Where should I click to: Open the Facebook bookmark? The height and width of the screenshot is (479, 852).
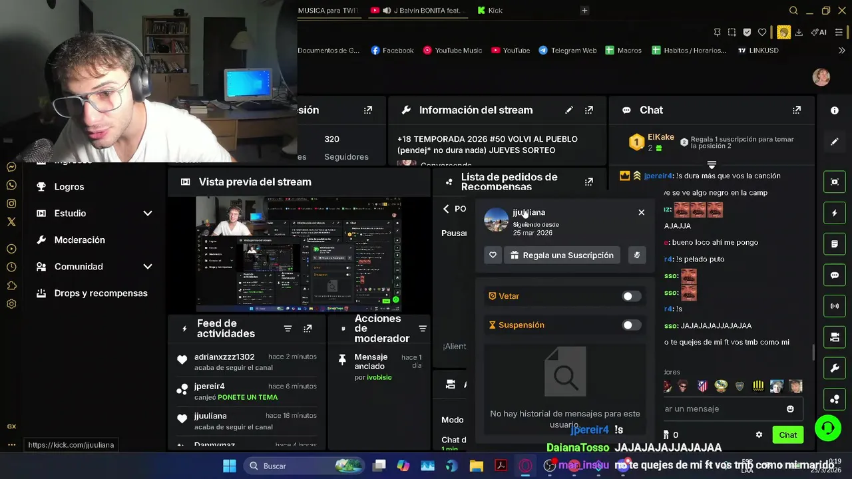(x=393, y=51)
